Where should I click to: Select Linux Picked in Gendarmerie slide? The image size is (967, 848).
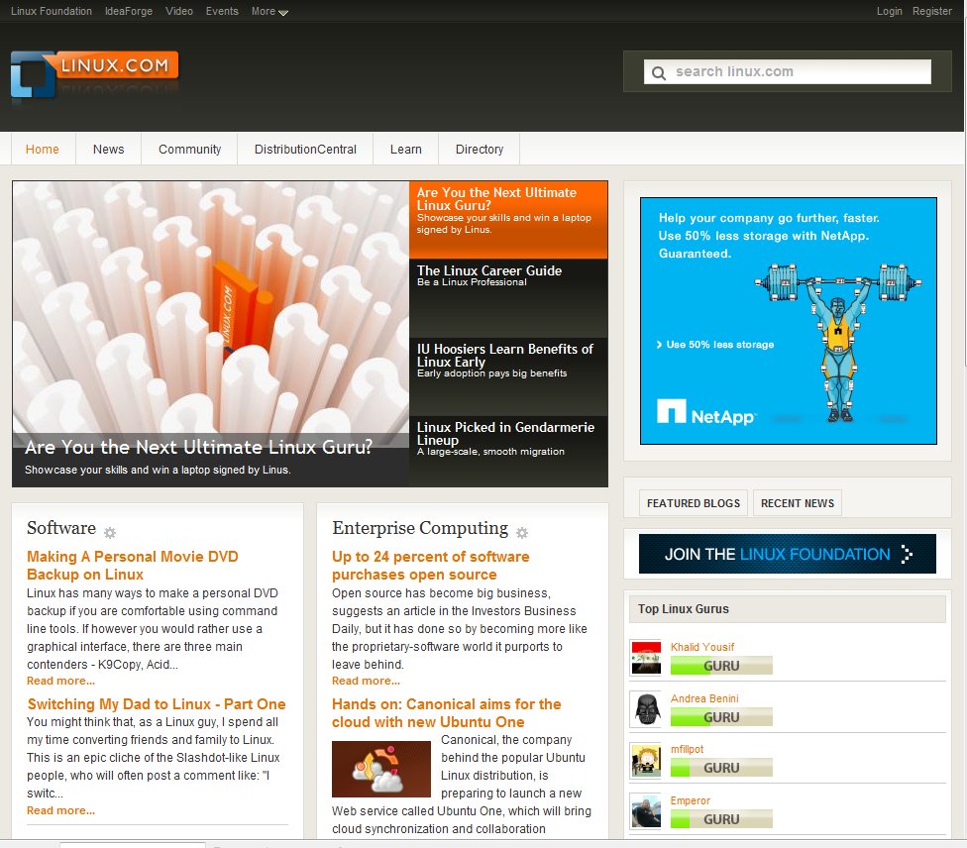(x=508, y=452)
